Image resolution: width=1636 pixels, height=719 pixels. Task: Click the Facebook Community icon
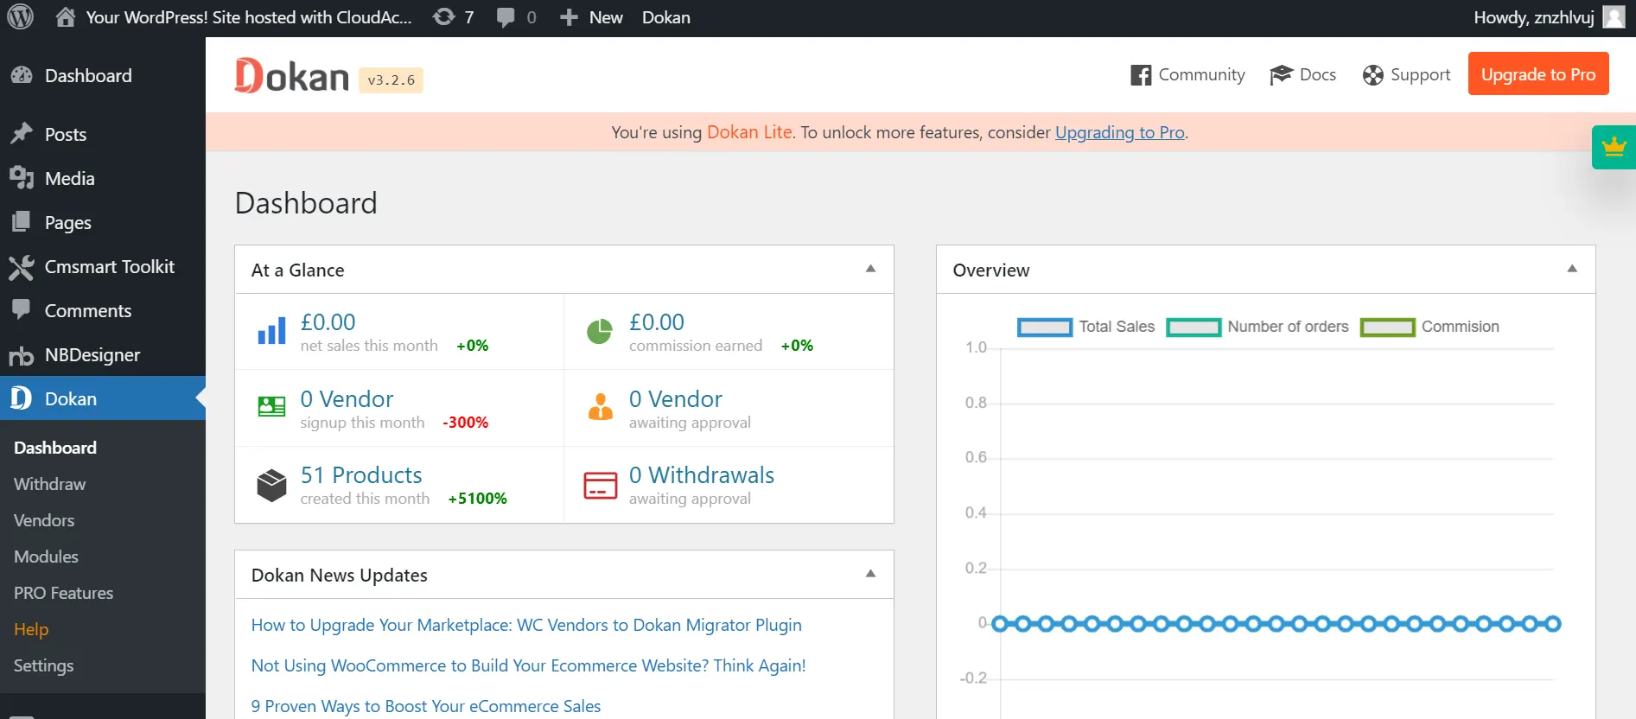pos(1141,75)
